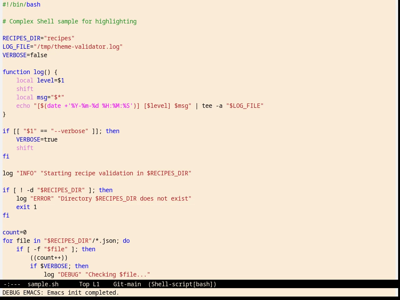This screenshot has width=400, height=300.
Task: Click the 'exit 1' line
Action: [x=27, y=207]
